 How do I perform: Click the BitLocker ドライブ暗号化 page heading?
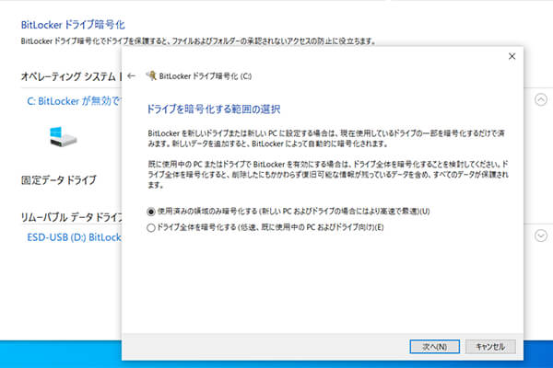73,25
